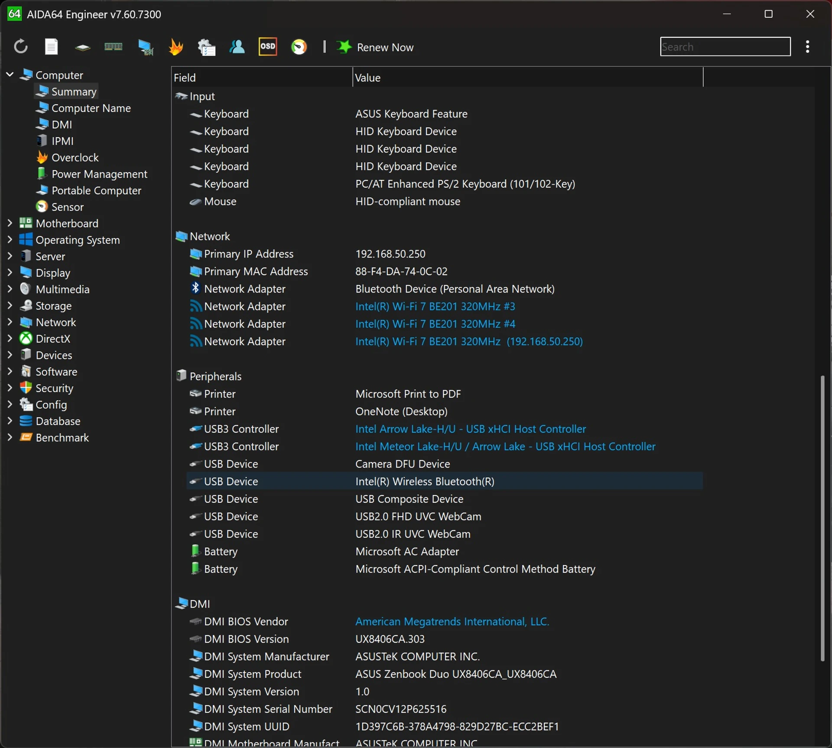Image resolution: width=832 pixels, height=748 pixels.
Task: Open Intel Wi-Fi 7 BE201 #3 link
Action: [x=435, y=306]
